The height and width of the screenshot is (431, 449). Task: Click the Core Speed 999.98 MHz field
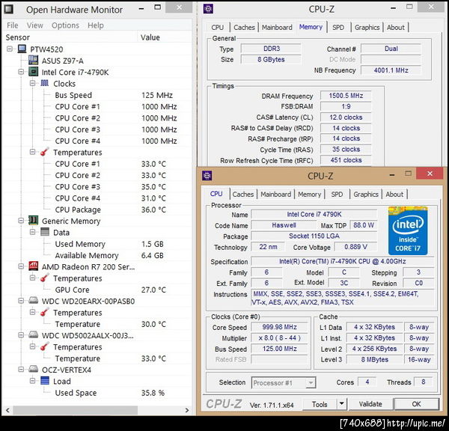tap(279, 327)
